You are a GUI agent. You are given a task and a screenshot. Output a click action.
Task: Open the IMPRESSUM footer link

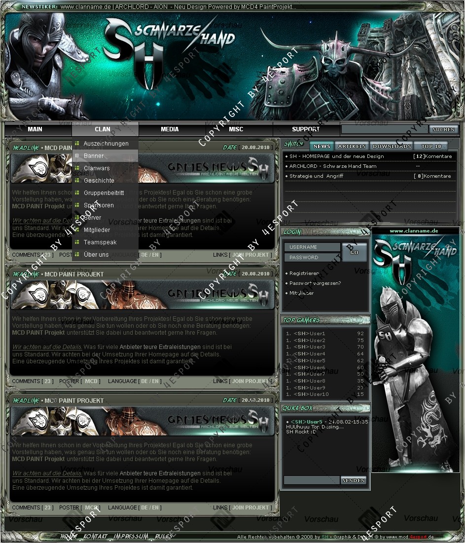pyautogui.click(x=131, y=537)
